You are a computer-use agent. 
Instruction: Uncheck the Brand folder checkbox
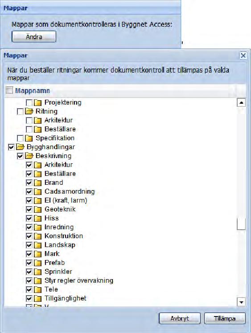tap(29, 183)
